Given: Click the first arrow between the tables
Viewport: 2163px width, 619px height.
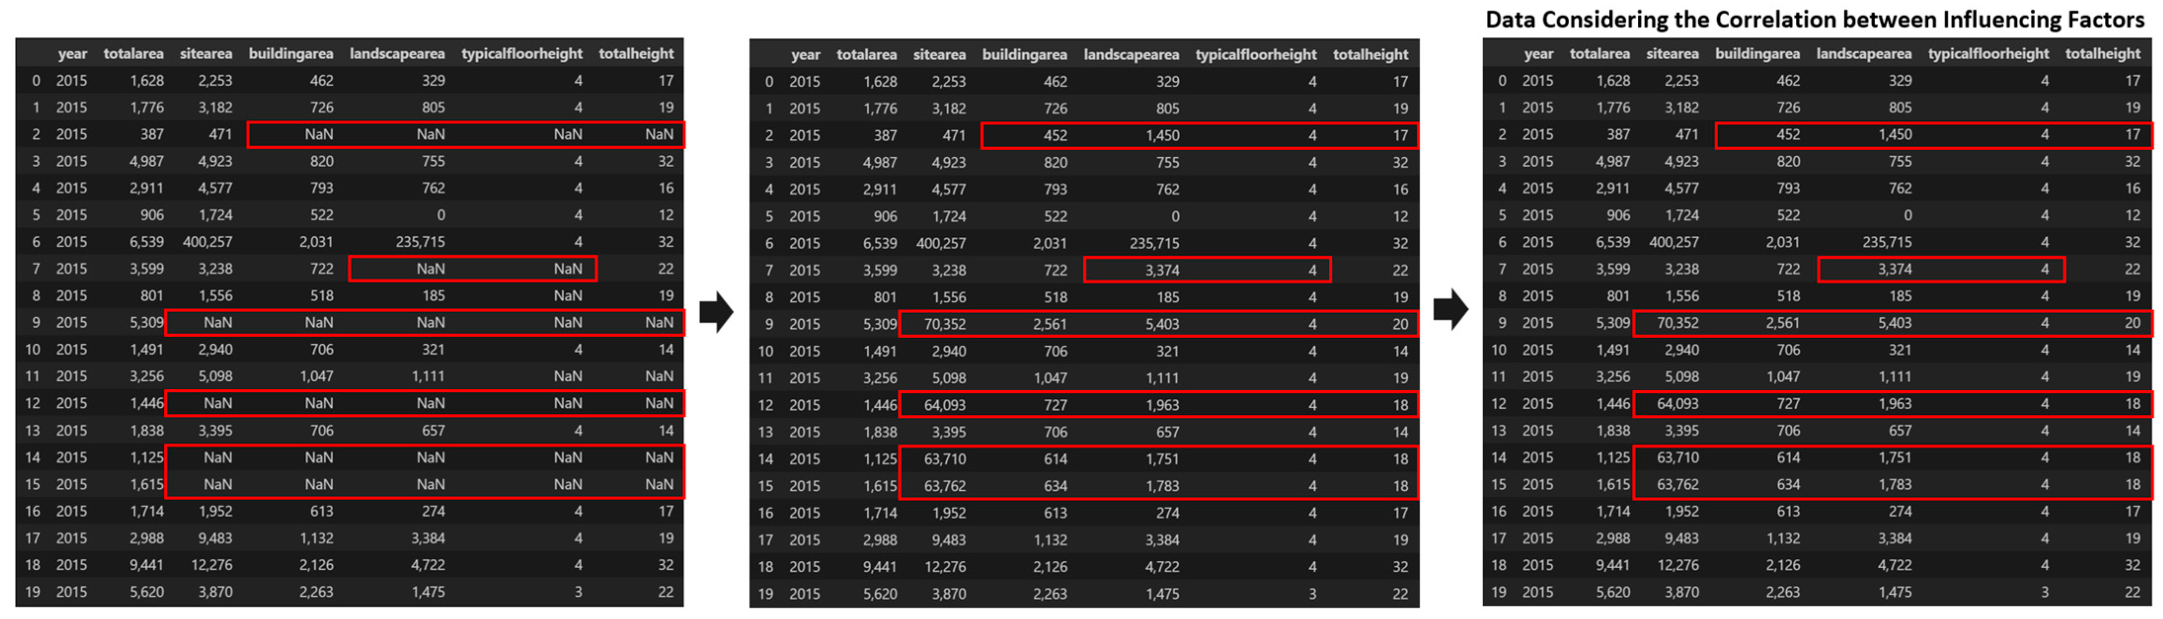Looking at the screenshot, I should click(715, 312).
